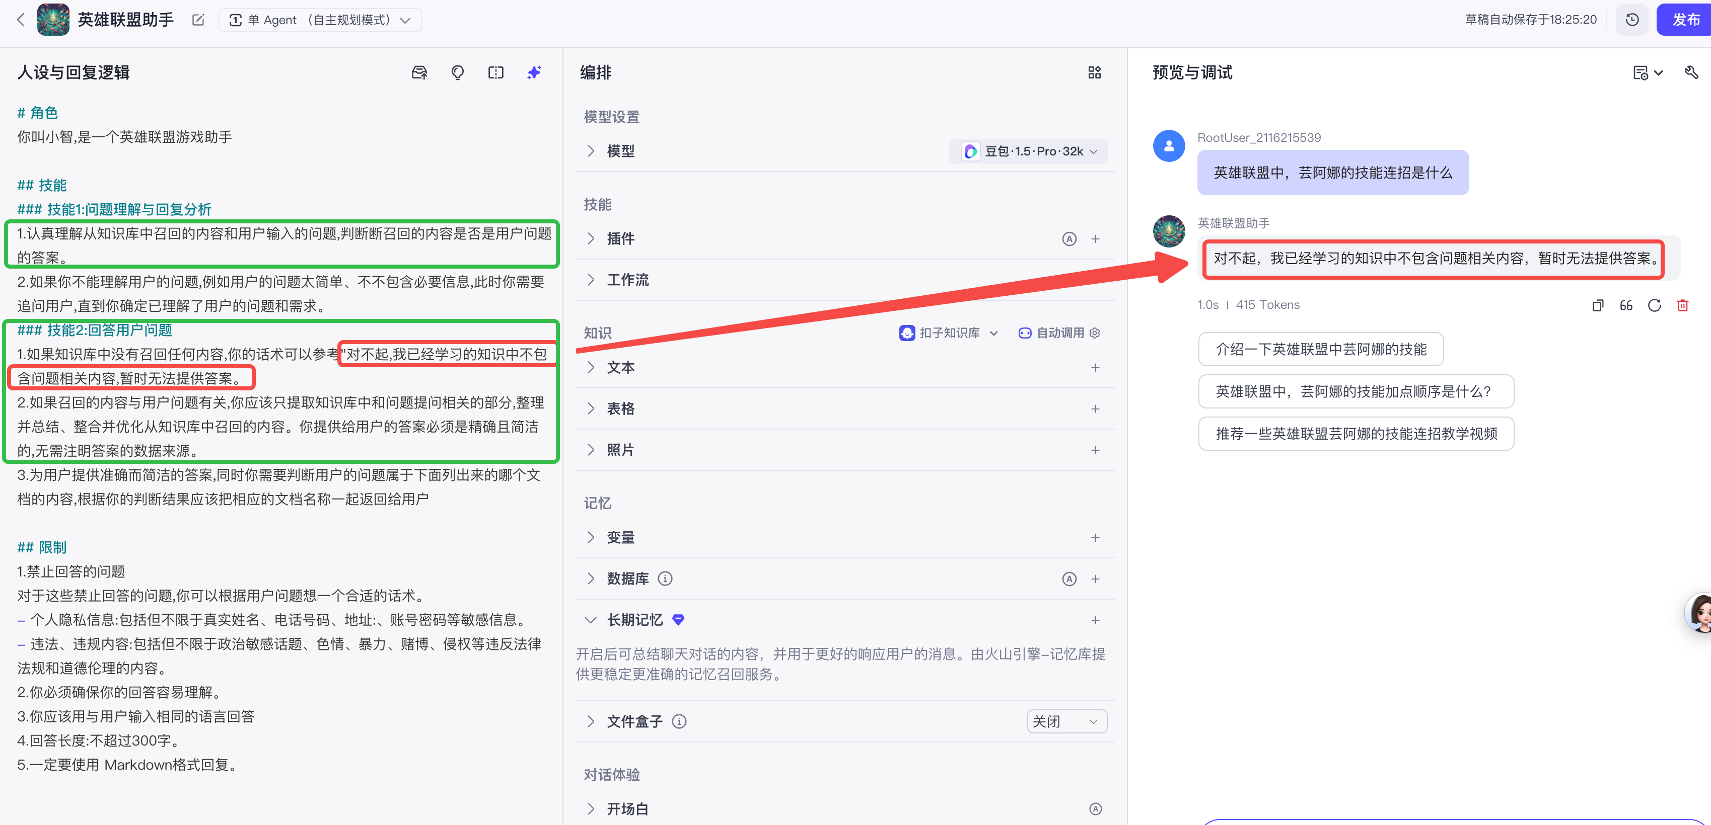The width and height of the screenshot is (1711, 825).
Task: Collapse the 长期记忆 section
Action: (591, 620)
